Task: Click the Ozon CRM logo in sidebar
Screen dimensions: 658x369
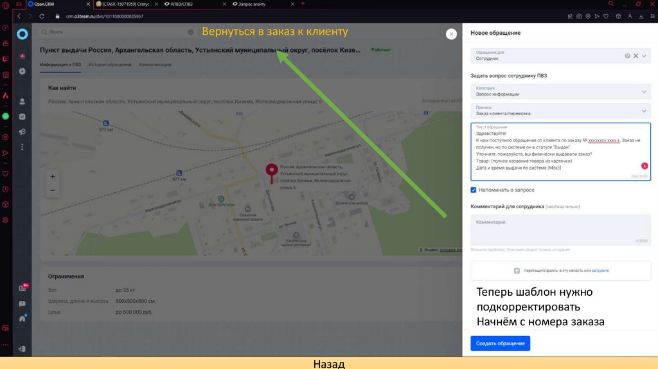Action: click(x=22, y=34)
